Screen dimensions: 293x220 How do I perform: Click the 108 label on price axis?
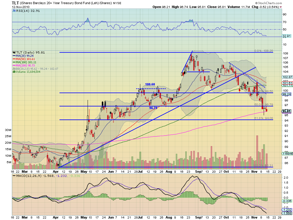point(285,54)
